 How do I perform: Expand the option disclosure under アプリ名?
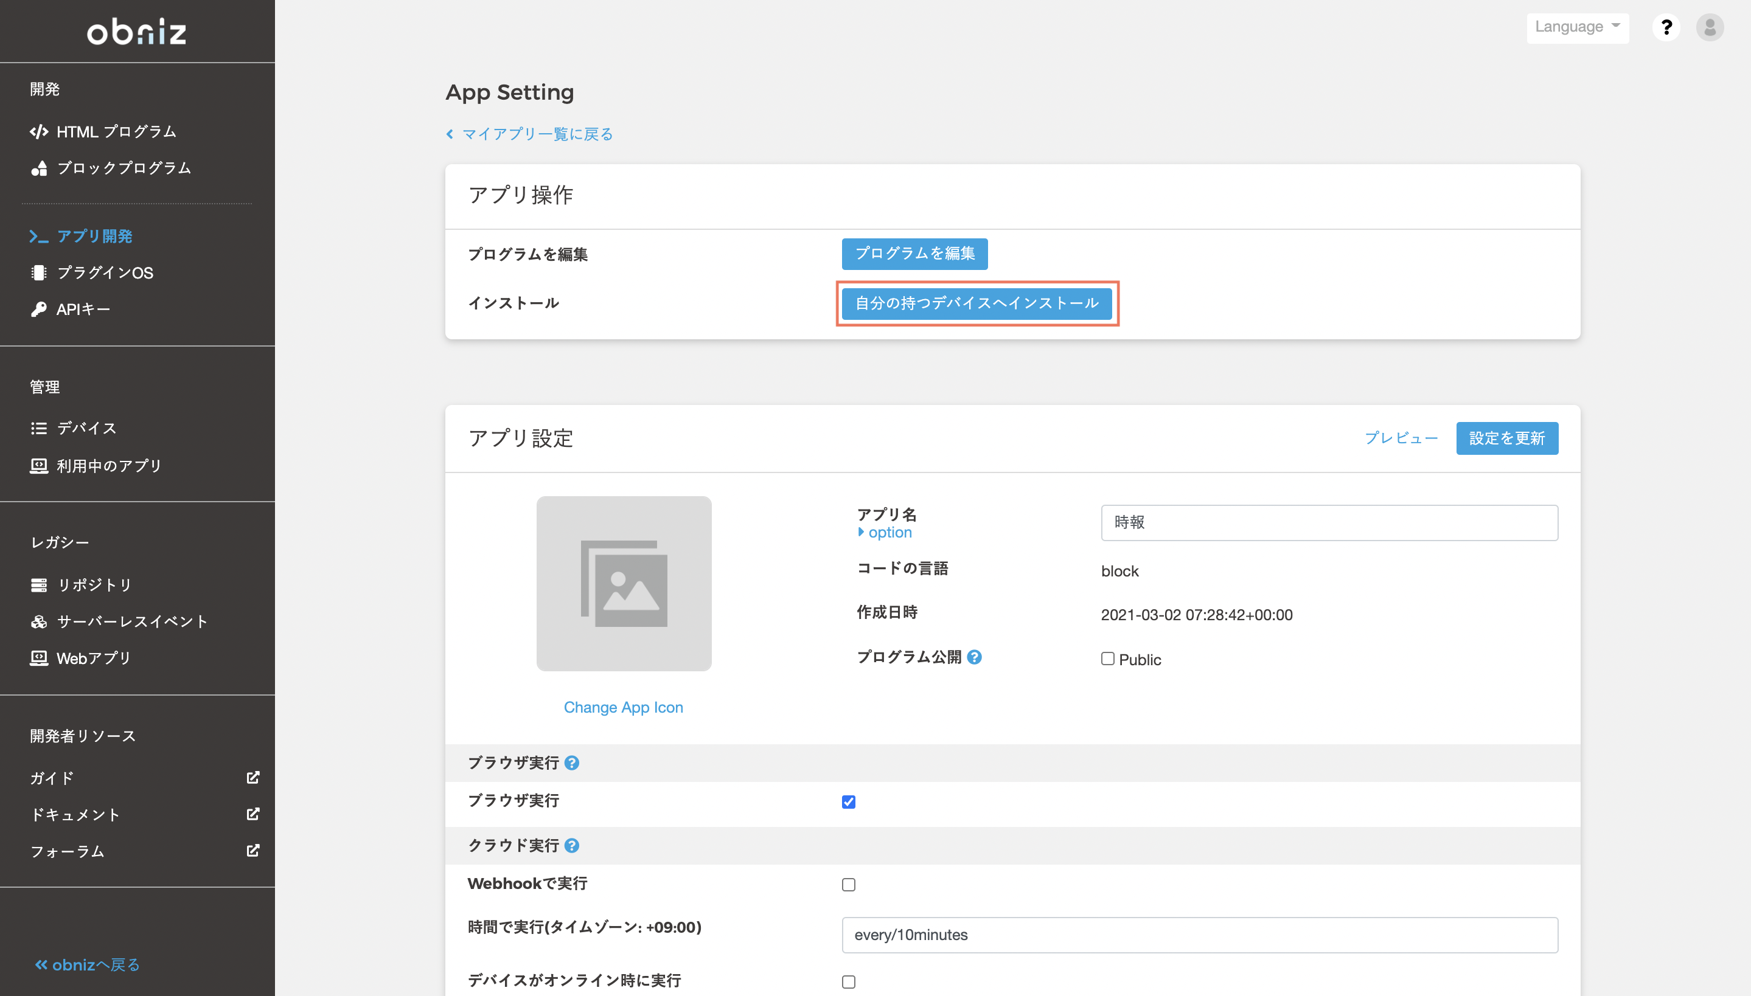click(x=885, y=532)
